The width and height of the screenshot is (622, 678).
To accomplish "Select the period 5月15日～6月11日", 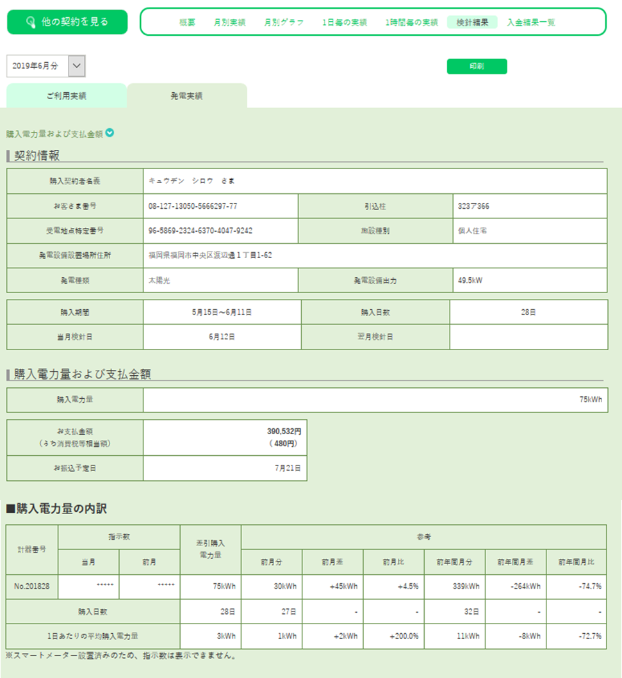I will 222,312.
